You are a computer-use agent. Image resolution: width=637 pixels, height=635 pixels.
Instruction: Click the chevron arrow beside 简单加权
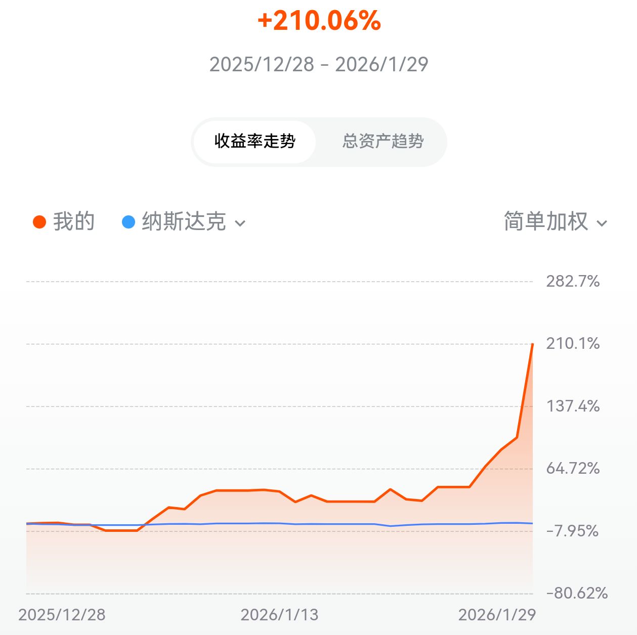(x=602, y=223)
